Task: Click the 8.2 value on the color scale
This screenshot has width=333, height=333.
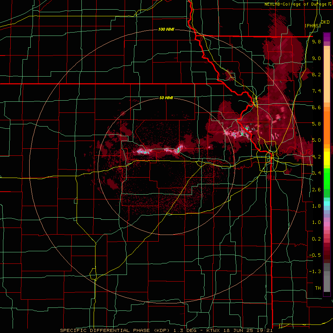Action: click(316, 75)
